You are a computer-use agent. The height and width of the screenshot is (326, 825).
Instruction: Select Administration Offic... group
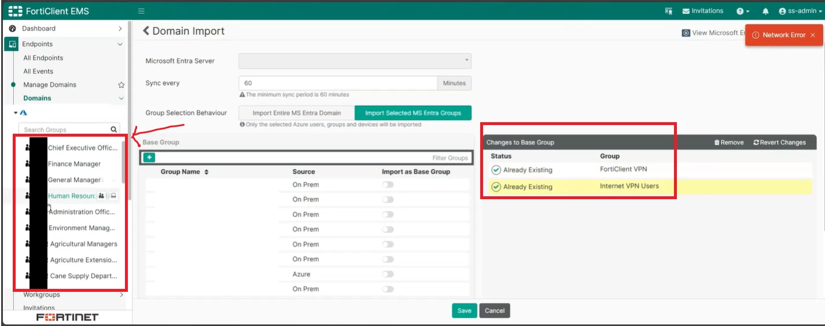click(x=83, y=212)
